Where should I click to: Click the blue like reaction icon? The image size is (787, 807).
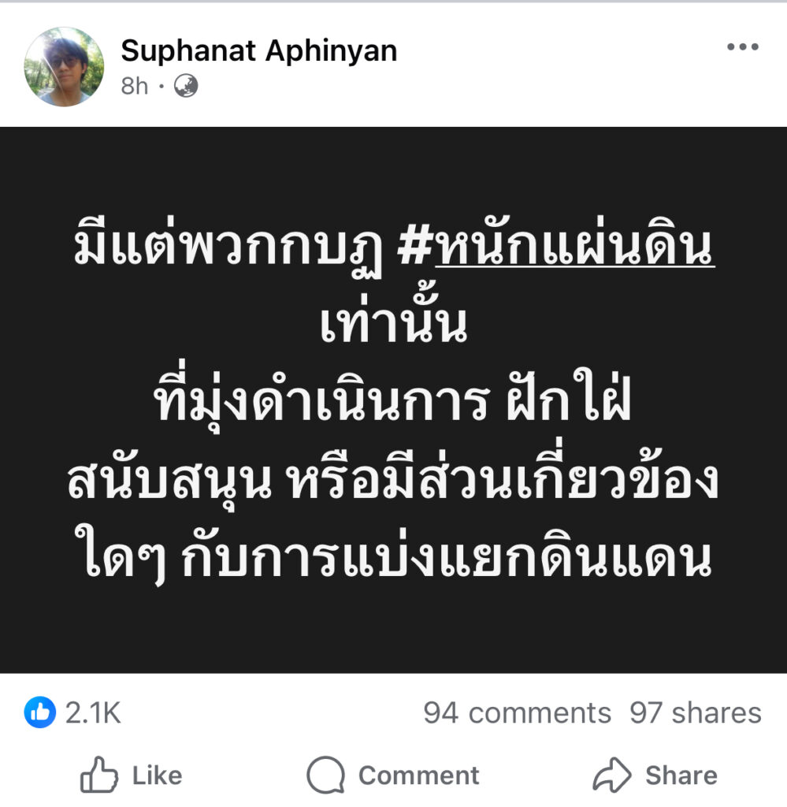pos(39,712)
